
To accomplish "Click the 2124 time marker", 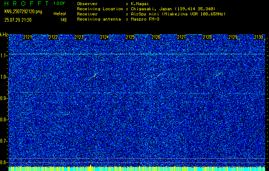I will (104, 37).
